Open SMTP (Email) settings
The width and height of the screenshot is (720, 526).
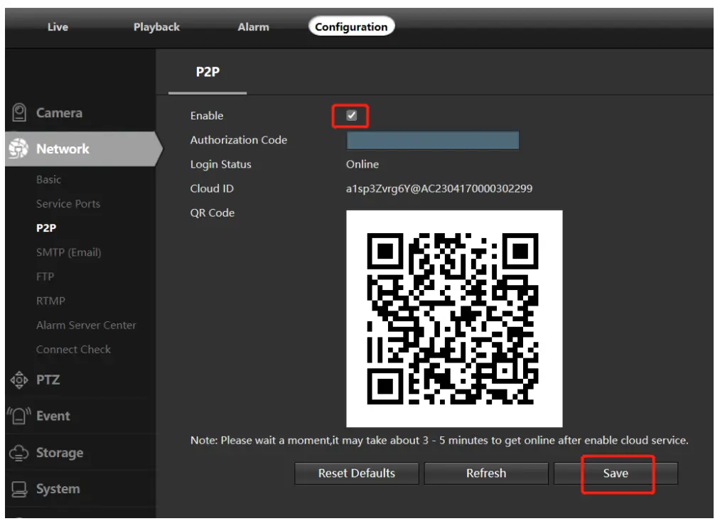point(69,252)
